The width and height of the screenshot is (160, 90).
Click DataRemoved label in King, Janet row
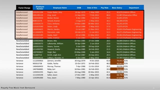click(x=22, y=15)
